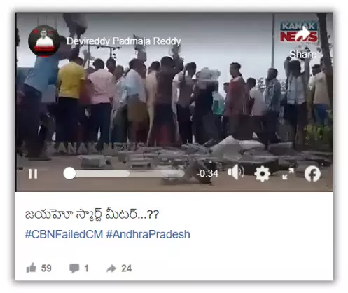
Task: Expand video to fullscreen
Action: 288,174
